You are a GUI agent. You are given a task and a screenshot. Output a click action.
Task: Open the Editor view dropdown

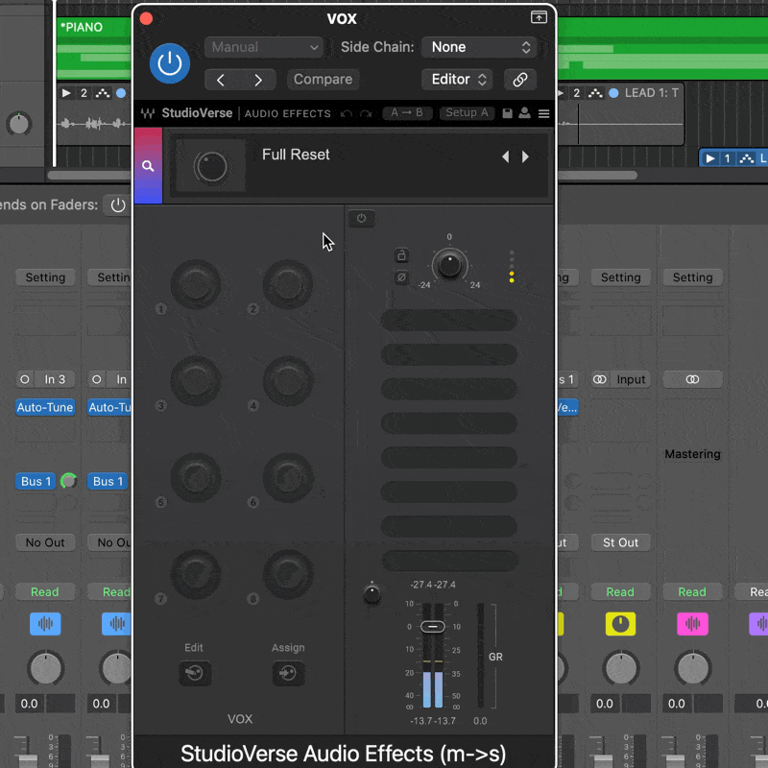[x=456, y=80]
